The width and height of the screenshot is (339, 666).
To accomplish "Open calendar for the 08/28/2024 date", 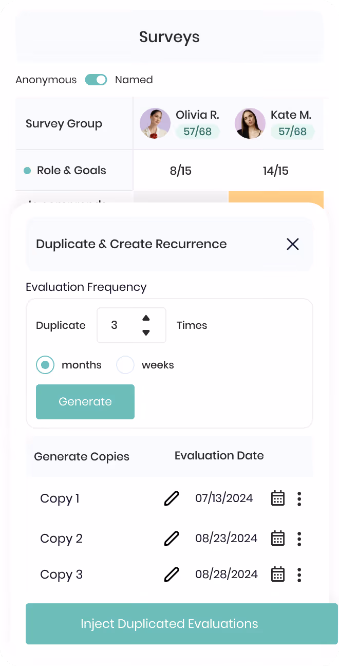I will (278, 575).
